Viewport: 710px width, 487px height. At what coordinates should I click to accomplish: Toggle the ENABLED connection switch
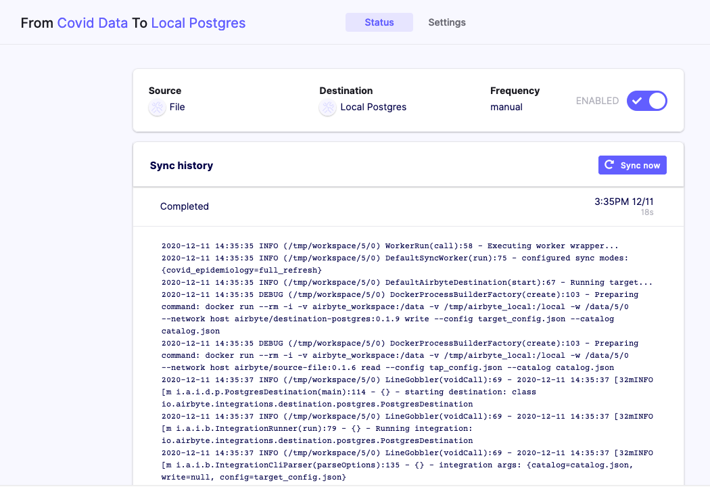coord(646,101)
